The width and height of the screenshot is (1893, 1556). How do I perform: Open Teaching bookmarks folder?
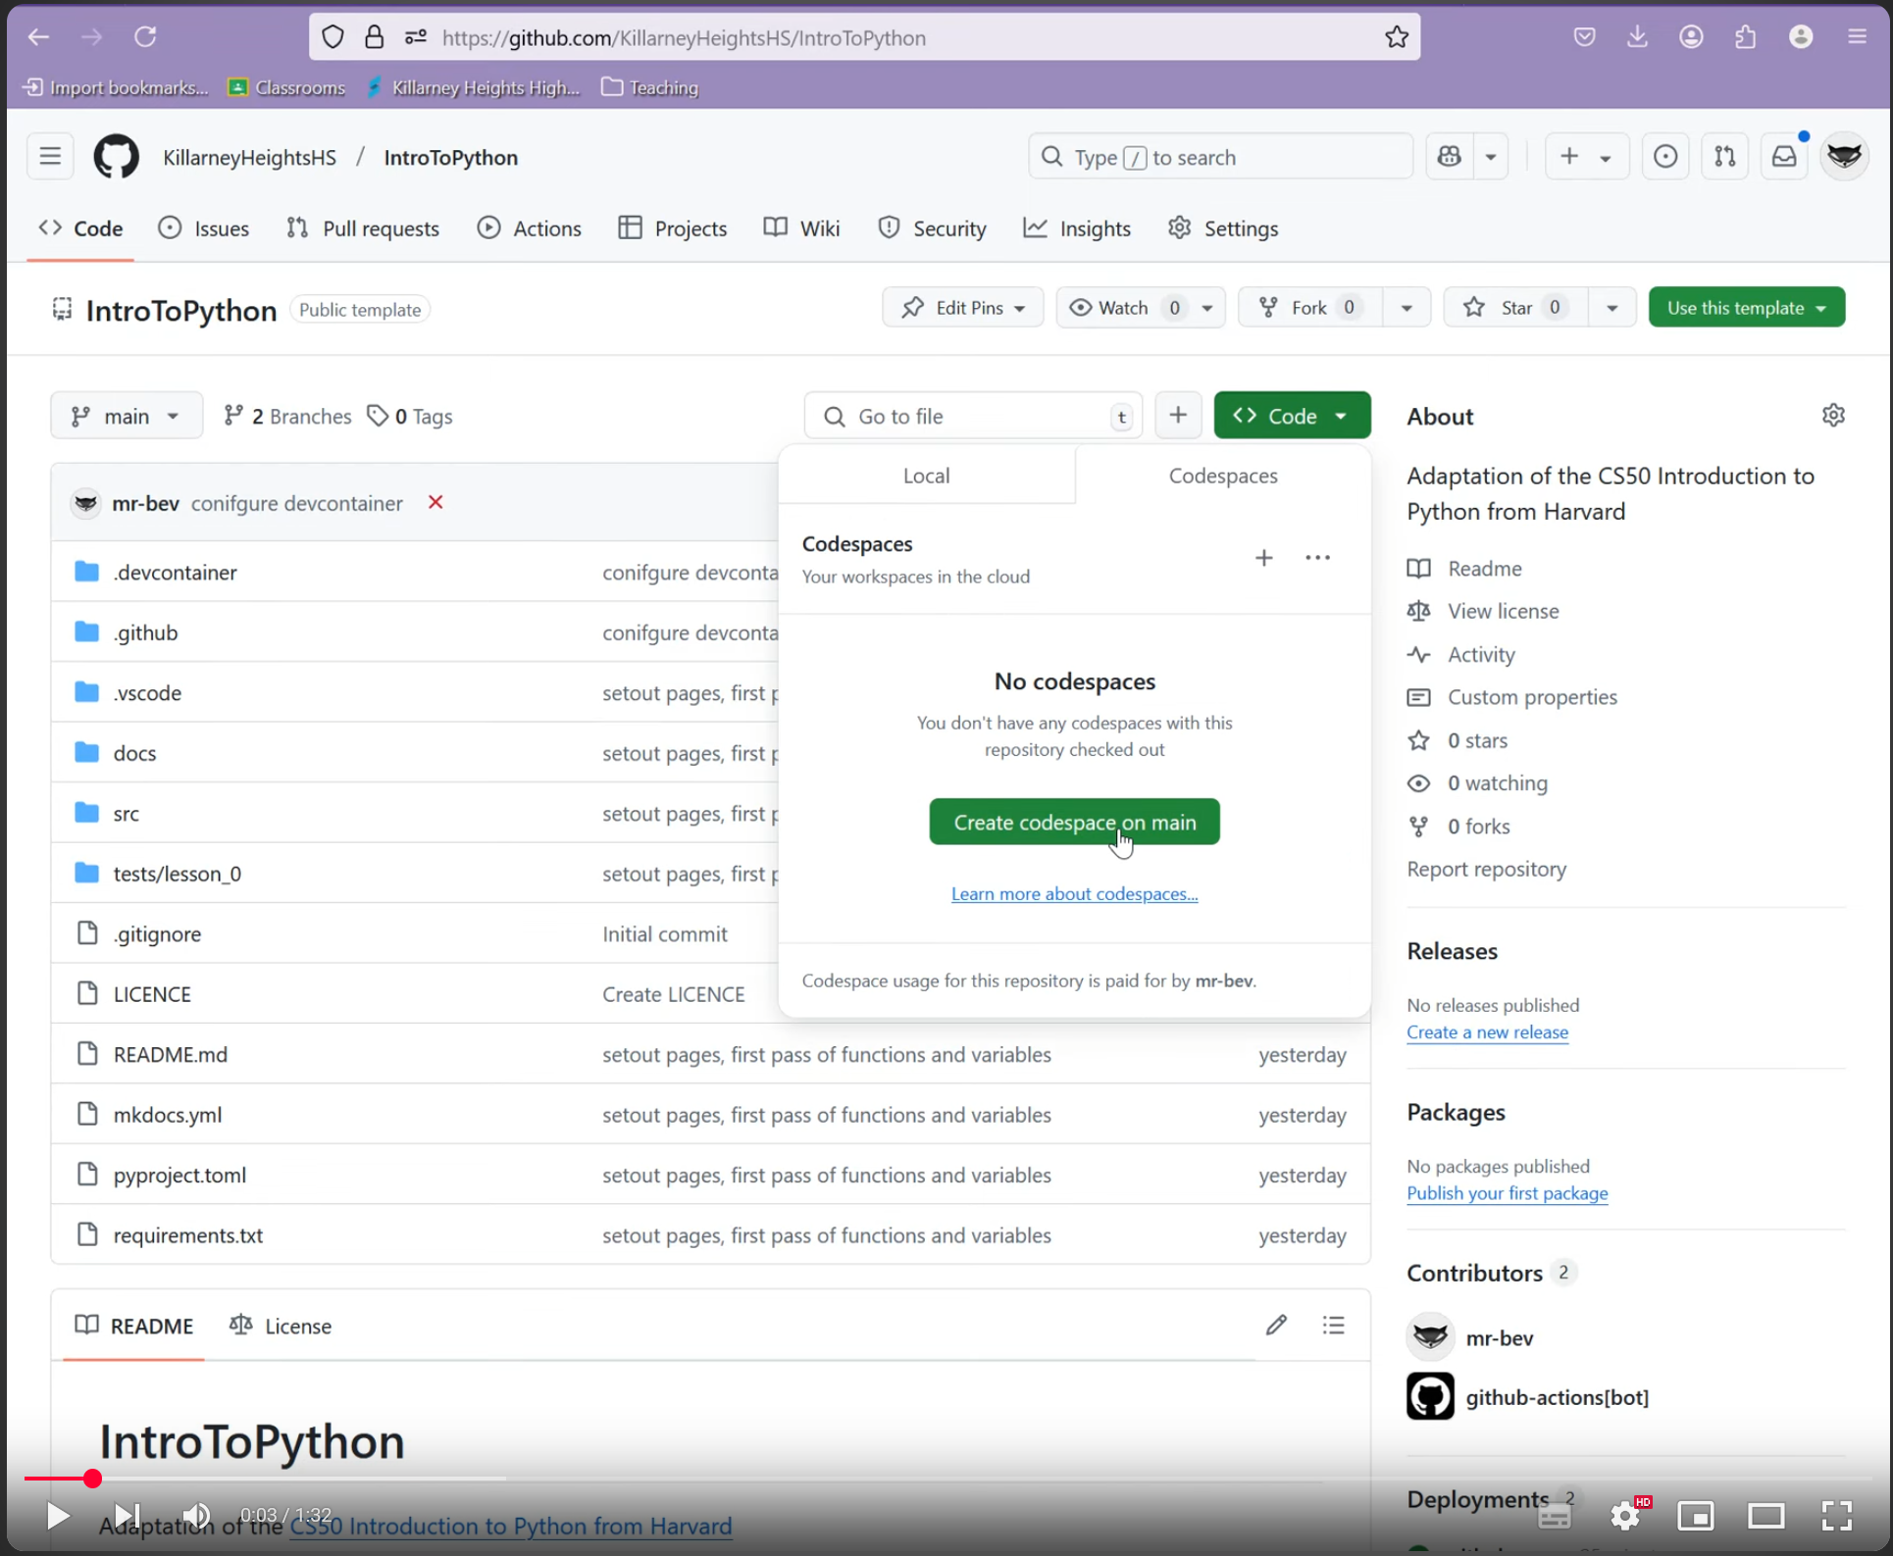coord(649,87)
